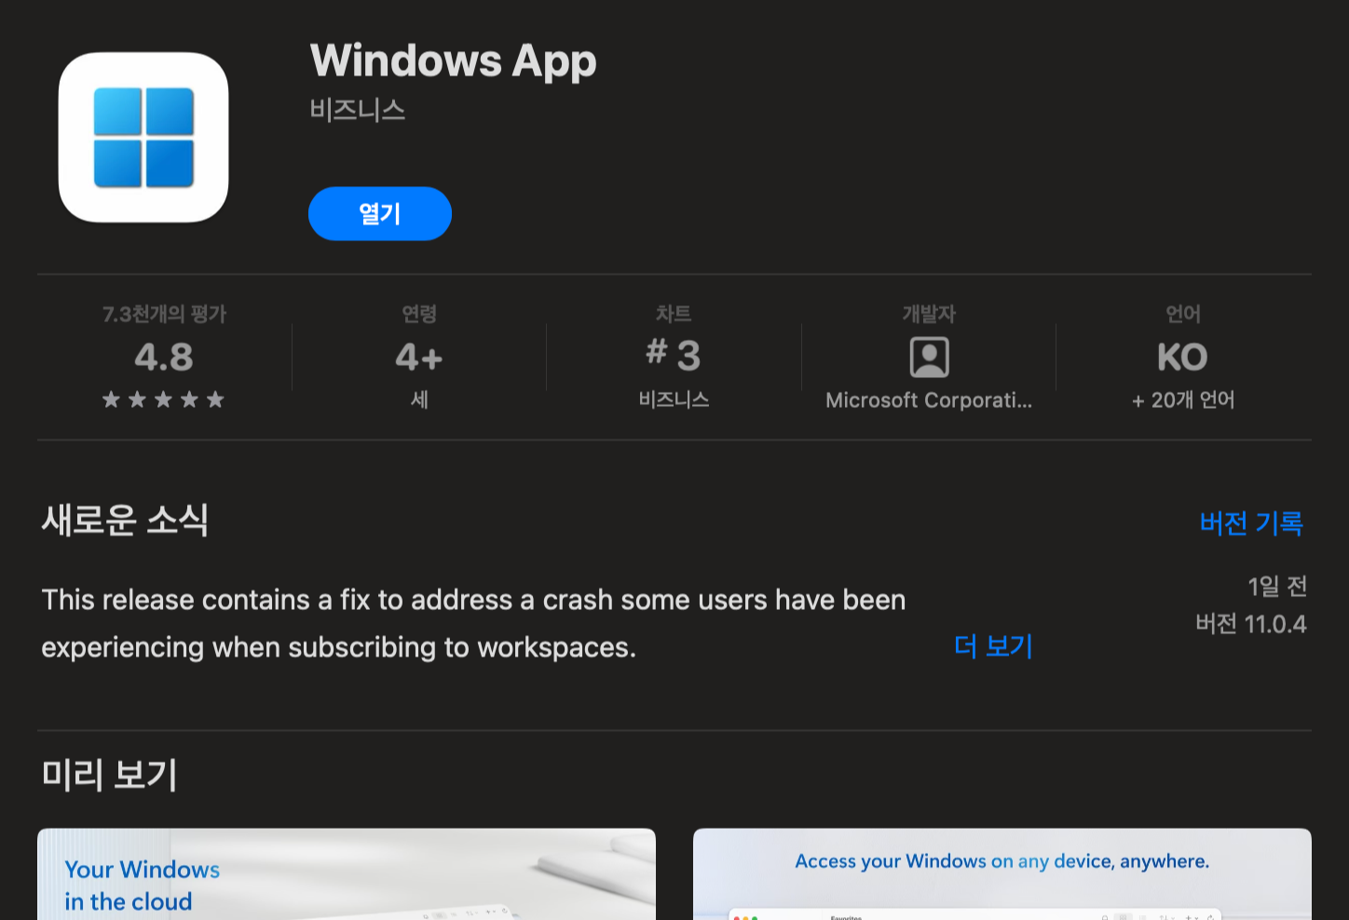This screenshot has width=1349, height=920.
Task: Click the + 20개 언어 languages text
Action: (x=1183, y=400)
